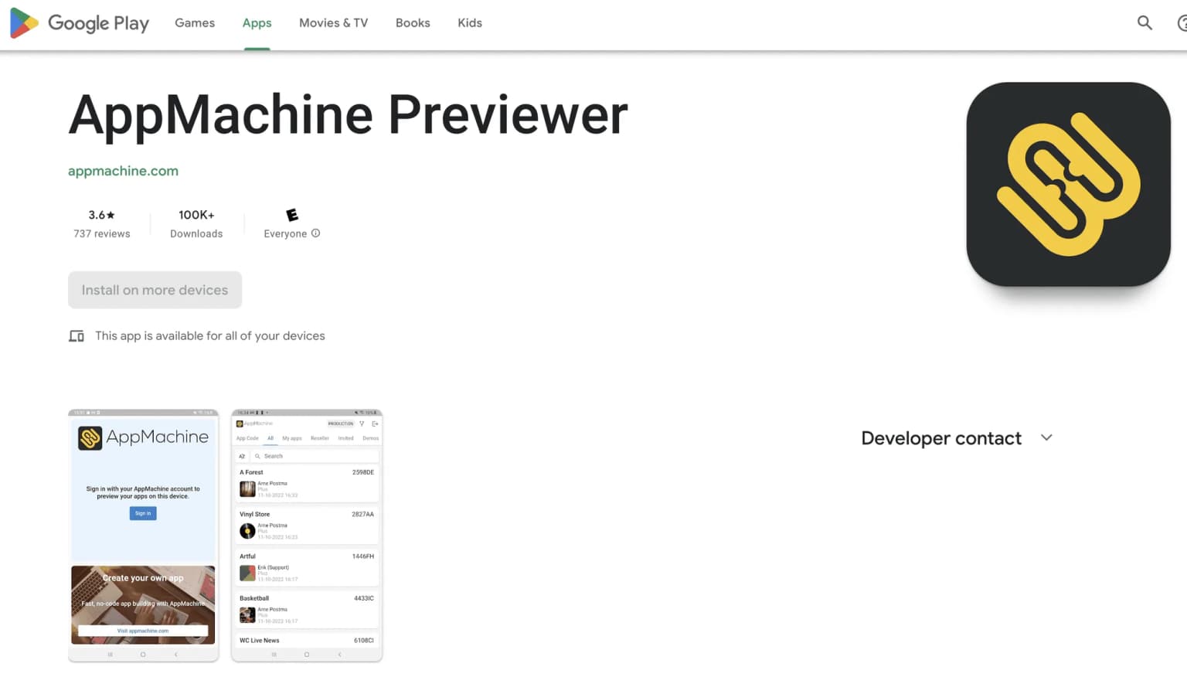
Task: Open the Kids tab
Action: [x=469, y=22]
